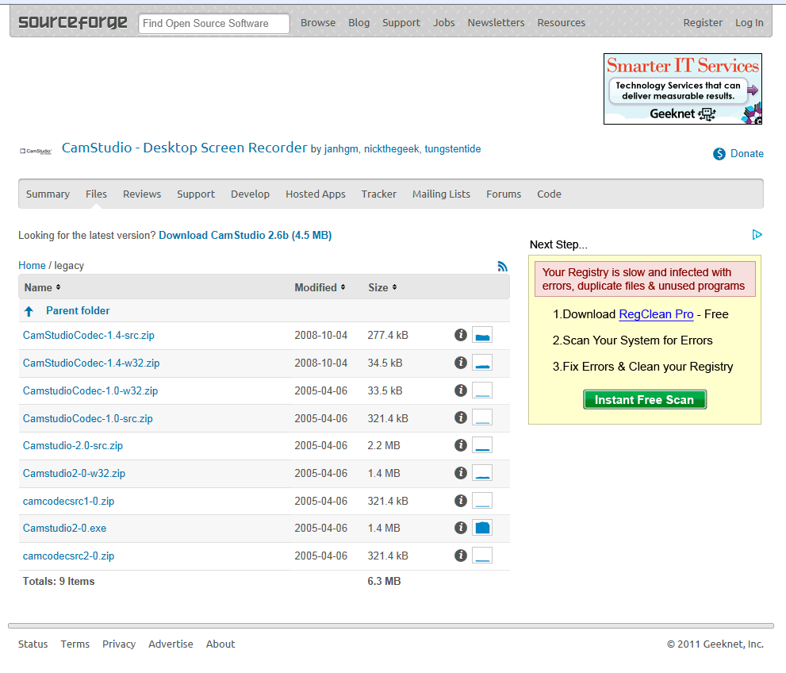786x673 pixels.
Task: Open the Forums tab
Action: point(504,194)
